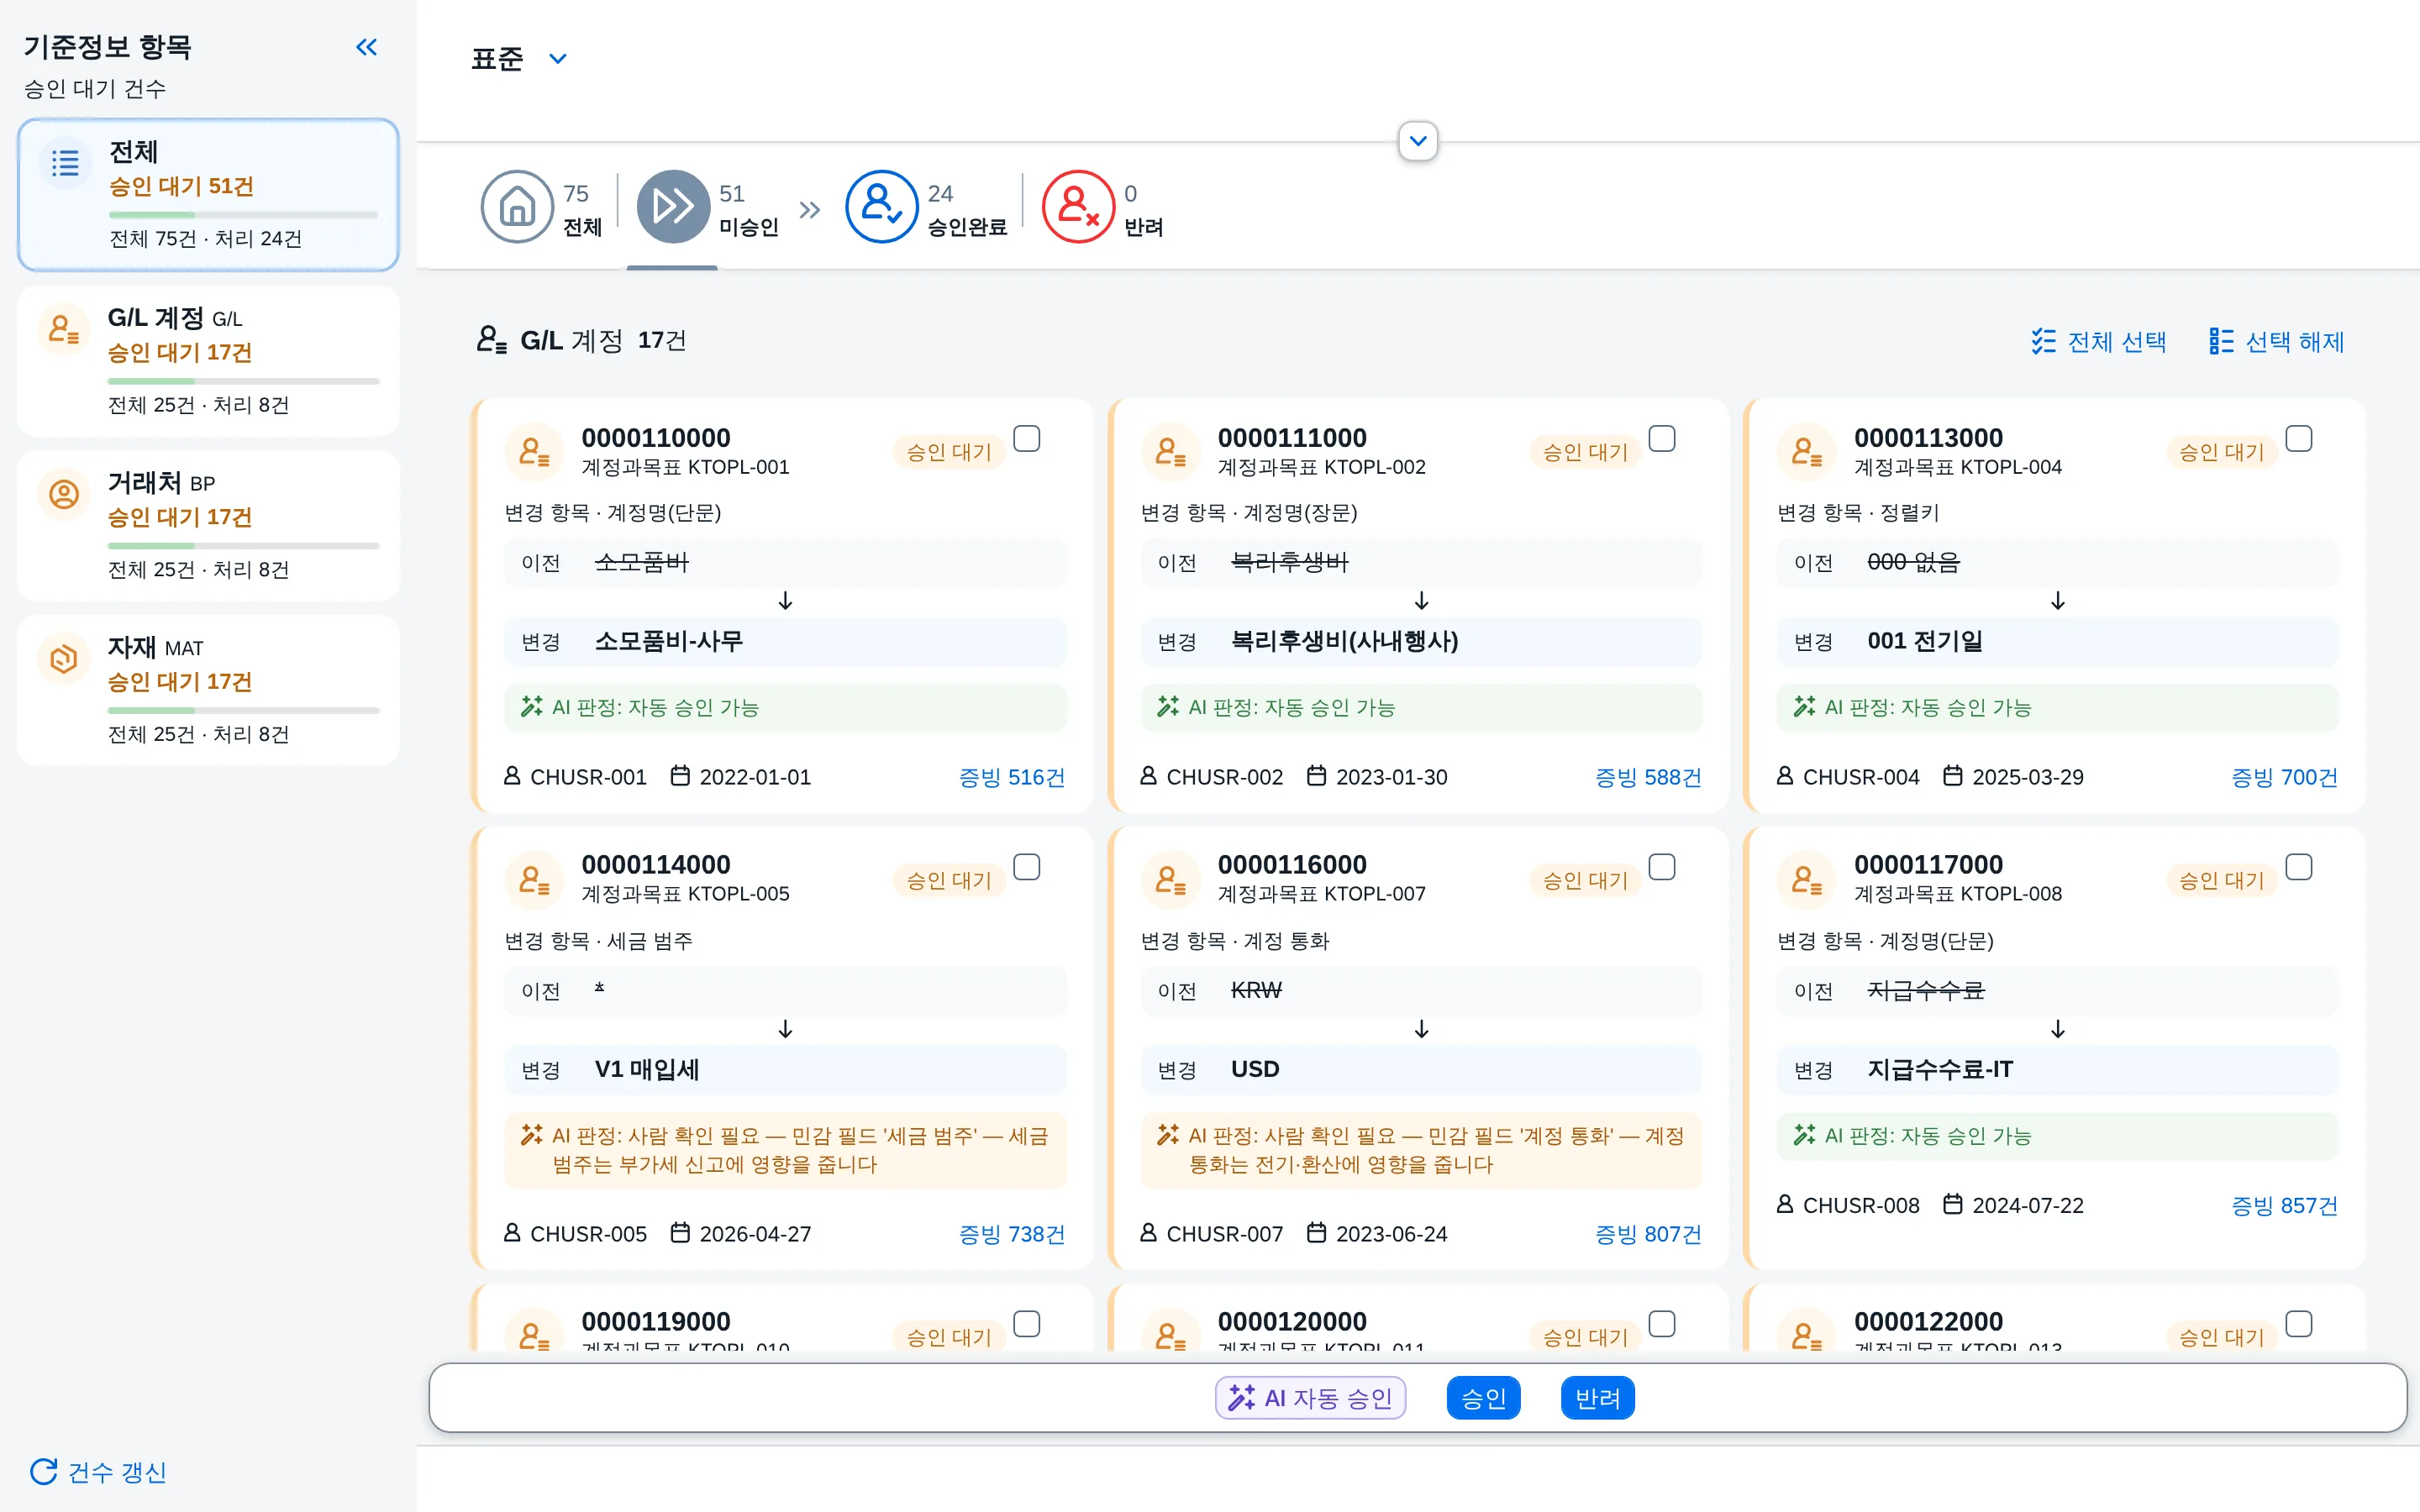This screenshot has width=2420, height=1512.
Task: Click the 반려 rejected user icon
Action: click(1078, 207)
